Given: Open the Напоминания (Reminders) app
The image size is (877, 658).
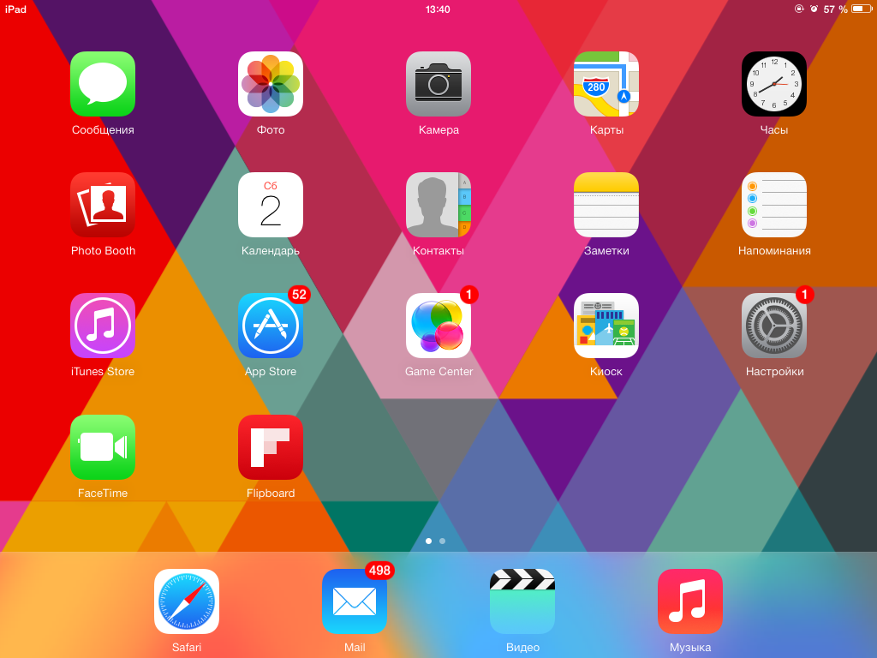Looking at the screenshot, I should 774,205.
